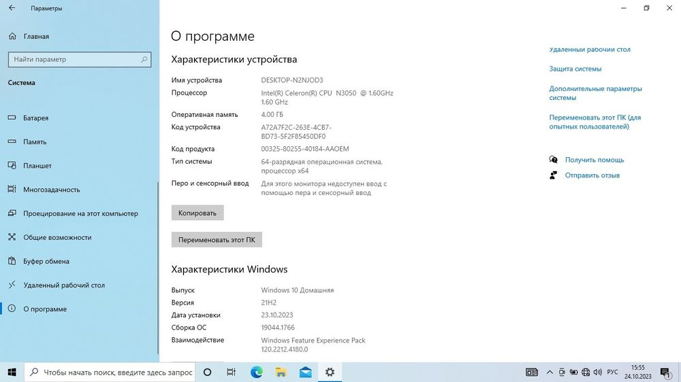The image size is (681, 382).
Task: Show hidden tray icons chevron
Action: pyautogui.click(x=550, y=372)
